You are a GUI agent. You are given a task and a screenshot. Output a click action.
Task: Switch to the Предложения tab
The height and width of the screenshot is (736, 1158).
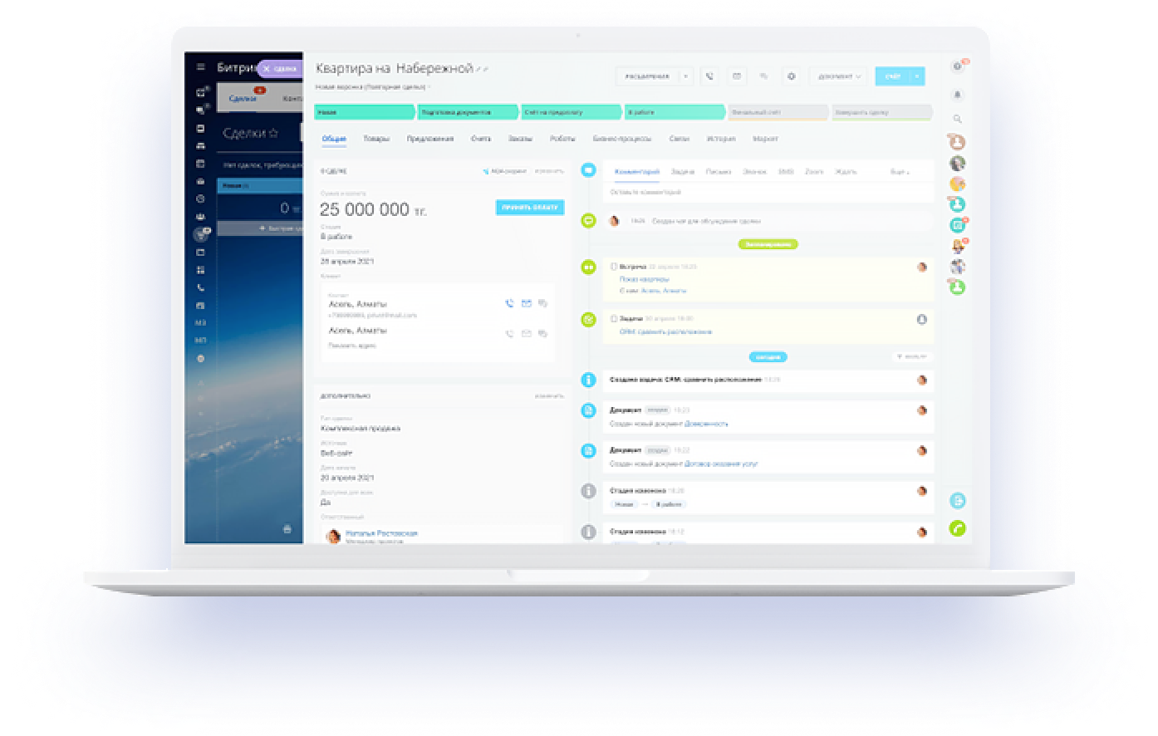click(x=430, y=139)
